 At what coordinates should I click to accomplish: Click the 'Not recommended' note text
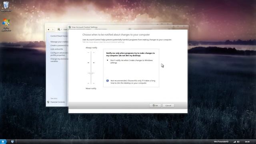pos(133,82)
